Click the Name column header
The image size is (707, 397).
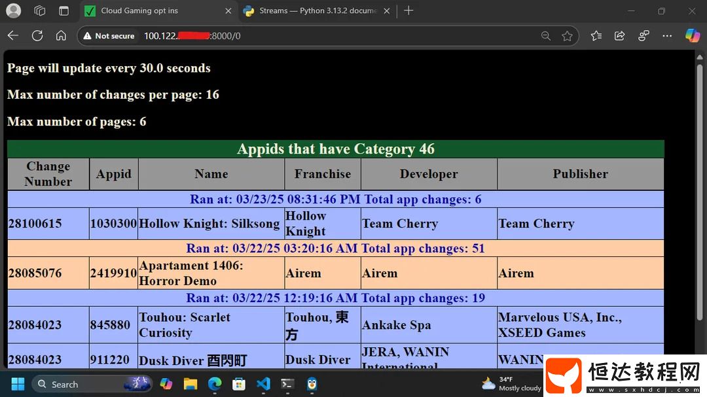pos(211,174)
